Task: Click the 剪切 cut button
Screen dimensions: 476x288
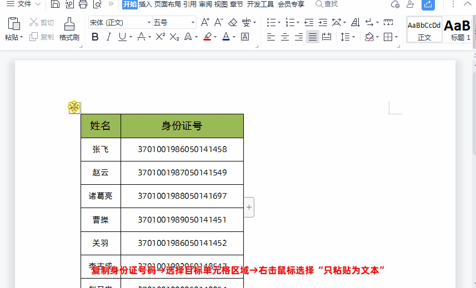Action: (41, 22)
